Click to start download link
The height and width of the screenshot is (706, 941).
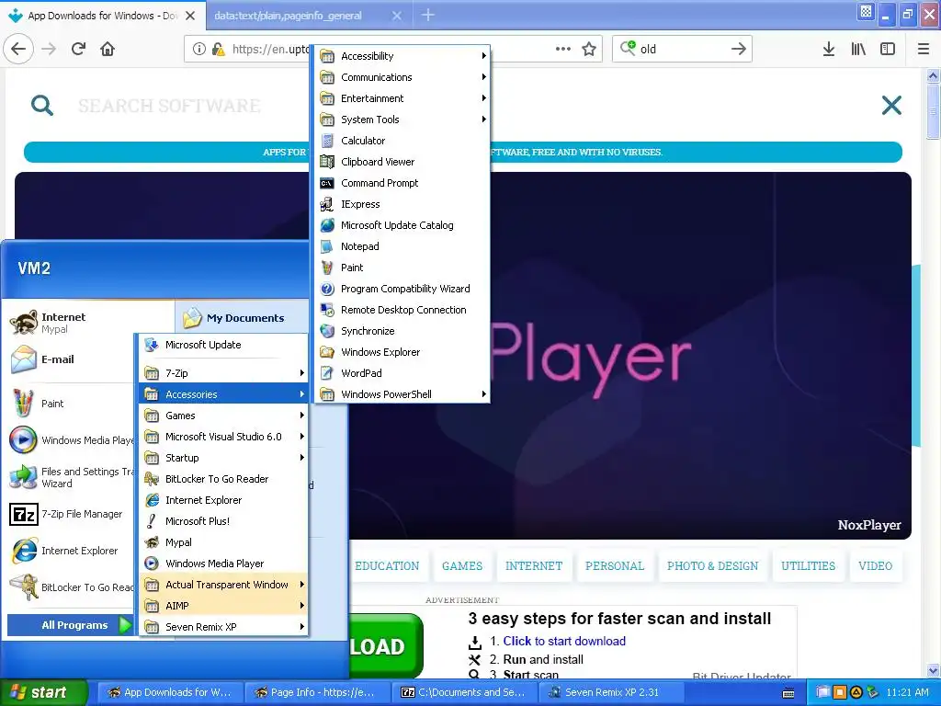tap(564, 641)
